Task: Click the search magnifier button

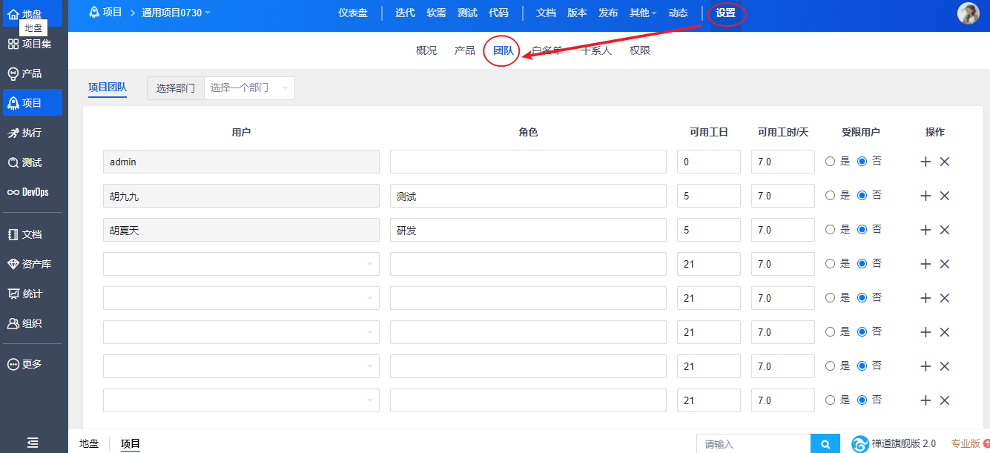Action: 825,444
